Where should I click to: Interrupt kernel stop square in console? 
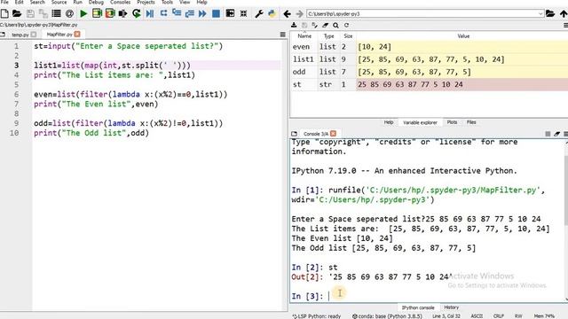pos(548,134)
